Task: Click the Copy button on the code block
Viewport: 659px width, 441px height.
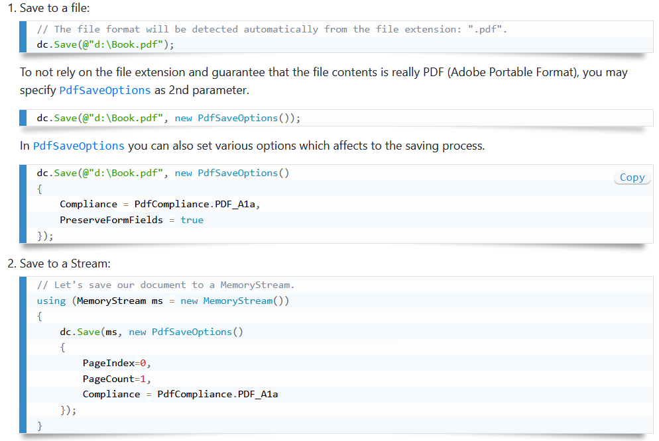Action: pos(632,177)
